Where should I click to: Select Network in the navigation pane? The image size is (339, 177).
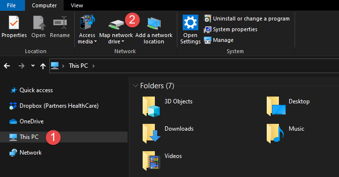pyautogui.click(x=25, y=153)
